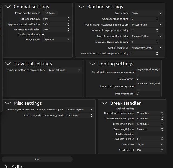Collapse the Banking settings section chevron

[81, 7]
